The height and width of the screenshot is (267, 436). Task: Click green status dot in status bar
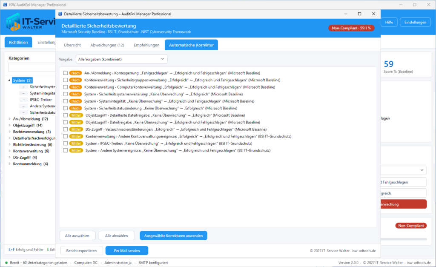coord(6,263)
